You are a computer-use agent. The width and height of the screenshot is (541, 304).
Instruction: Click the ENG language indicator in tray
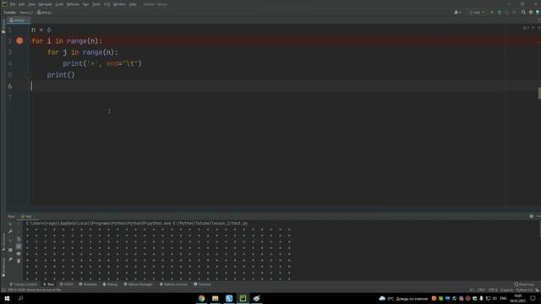(x=504, y=298)
